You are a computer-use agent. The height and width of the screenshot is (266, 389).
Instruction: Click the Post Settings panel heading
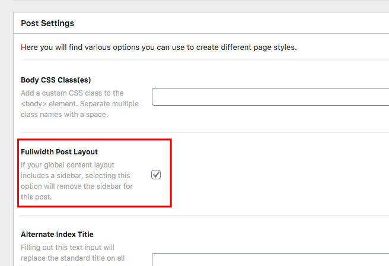point(47,23)
